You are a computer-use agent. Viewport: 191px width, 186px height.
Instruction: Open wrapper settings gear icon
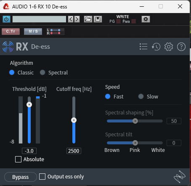[146, 19]
